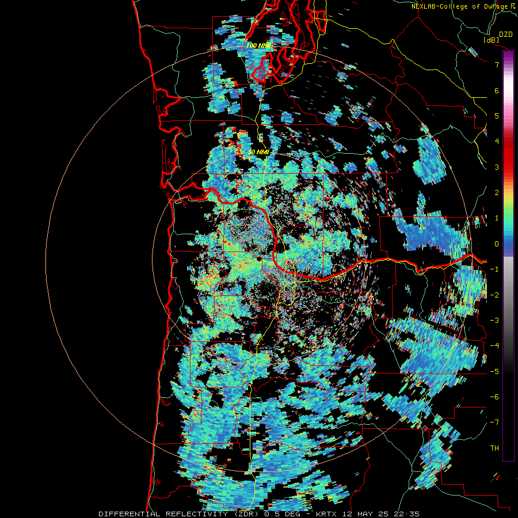The image size is (518, 518).
Task: Select the 50 NMI range ring label
Action: (258, 152)
